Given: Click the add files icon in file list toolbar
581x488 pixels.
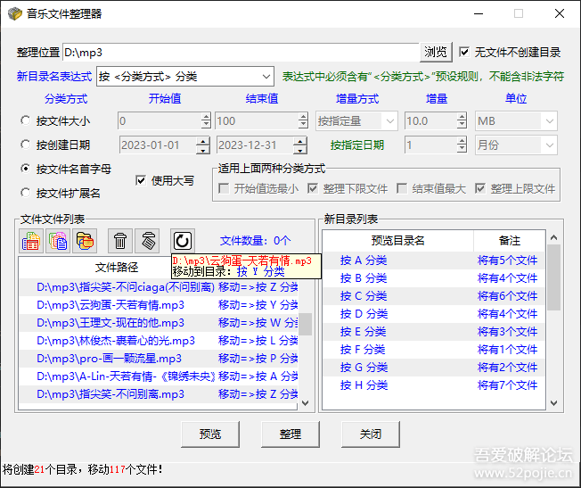Looking at the screenshot, I should (31, 241).
